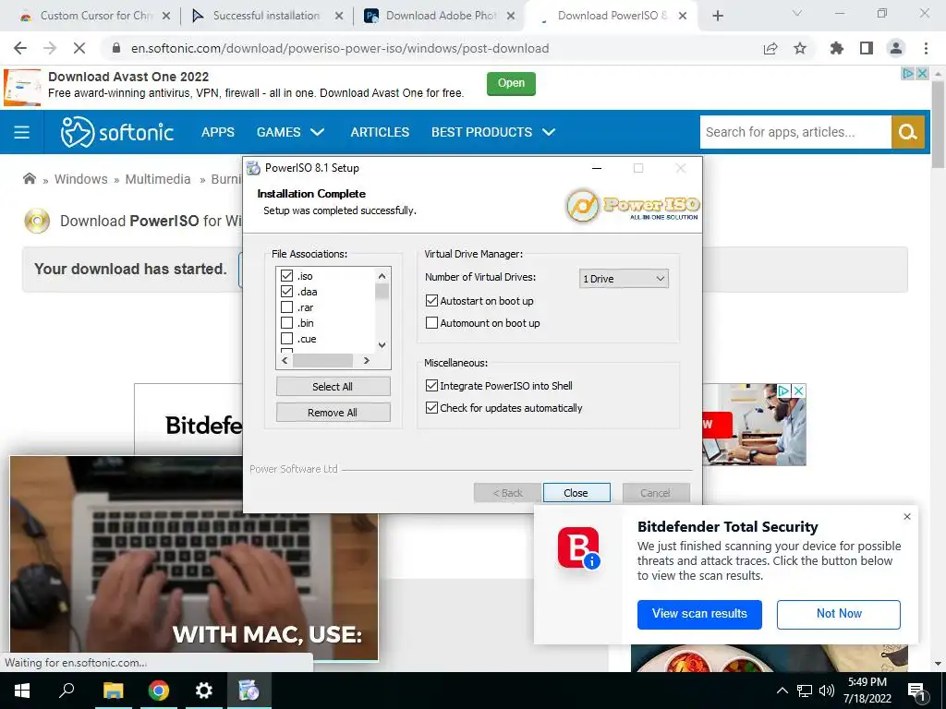Toggle Integrate PowerISO into Shell
The height and width of the screenshot is (709, 946).
[431, 385]
